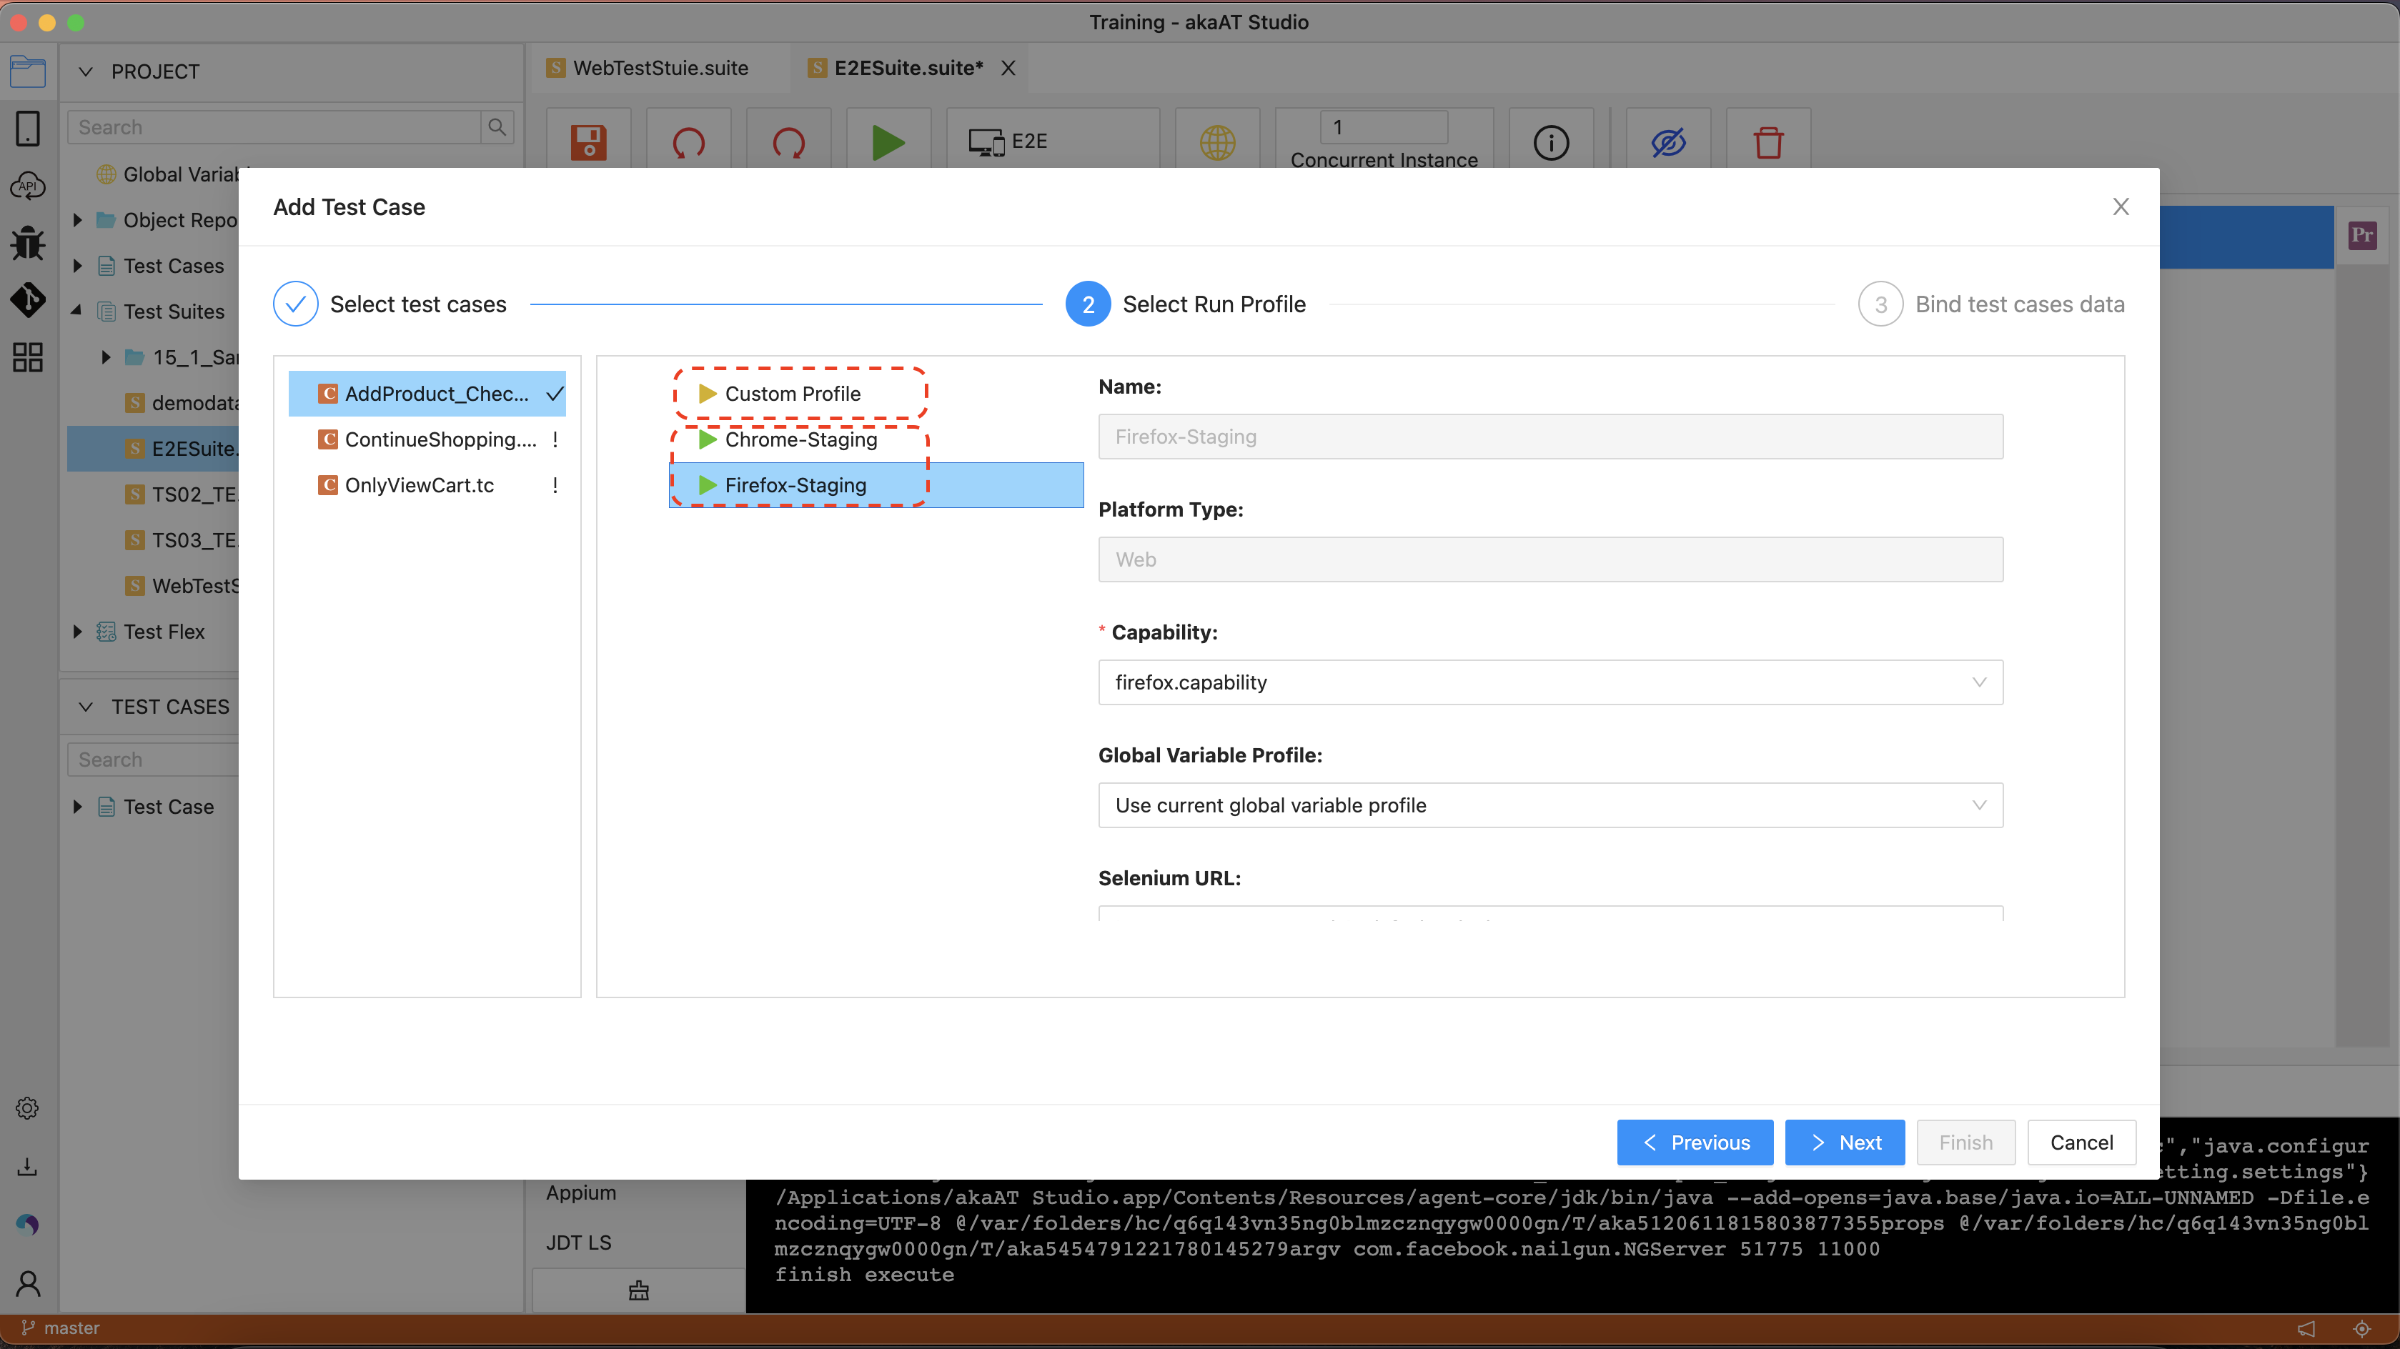Click the Next button

click(1845, 1143)
